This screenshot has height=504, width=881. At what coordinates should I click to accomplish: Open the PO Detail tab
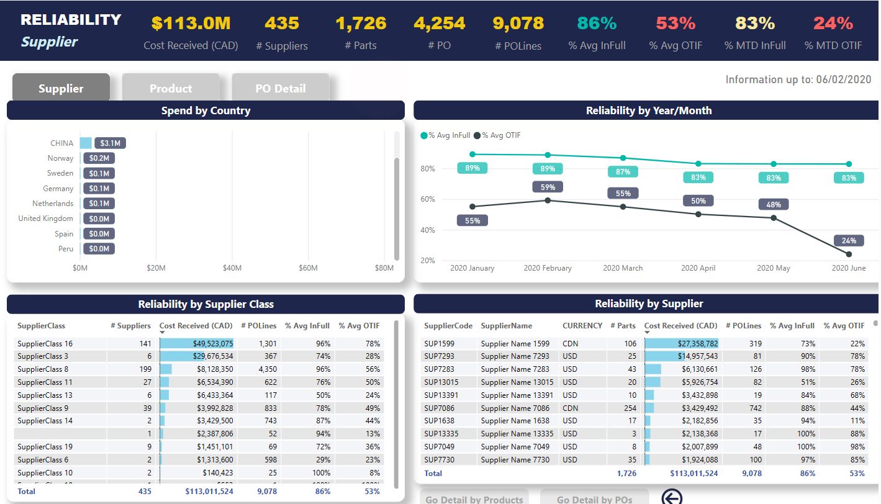[281, 88]
